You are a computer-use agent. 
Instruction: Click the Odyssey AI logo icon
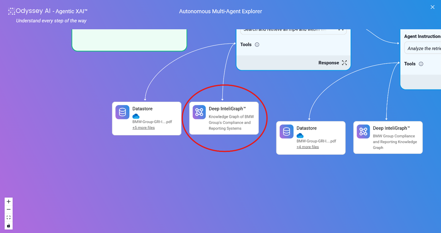(12, 11)
